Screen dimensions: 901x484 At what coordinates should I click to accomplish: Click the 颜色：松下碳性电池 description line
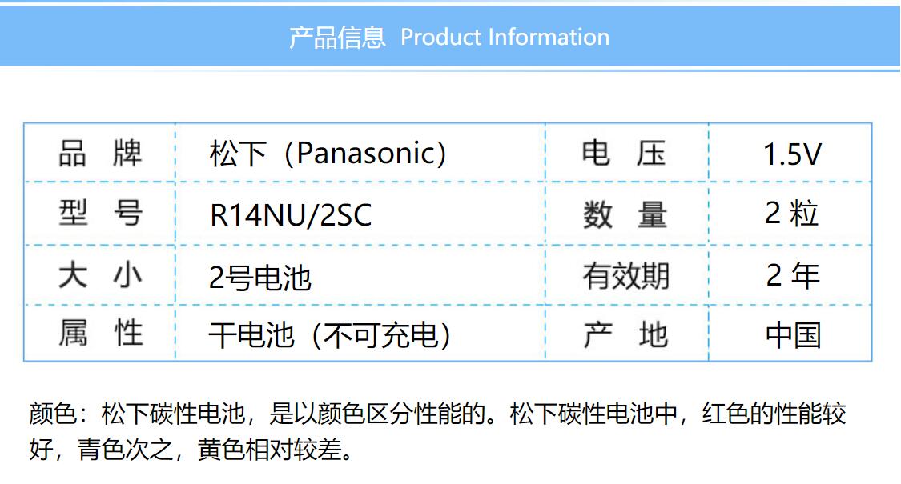[x=437, y=414]
